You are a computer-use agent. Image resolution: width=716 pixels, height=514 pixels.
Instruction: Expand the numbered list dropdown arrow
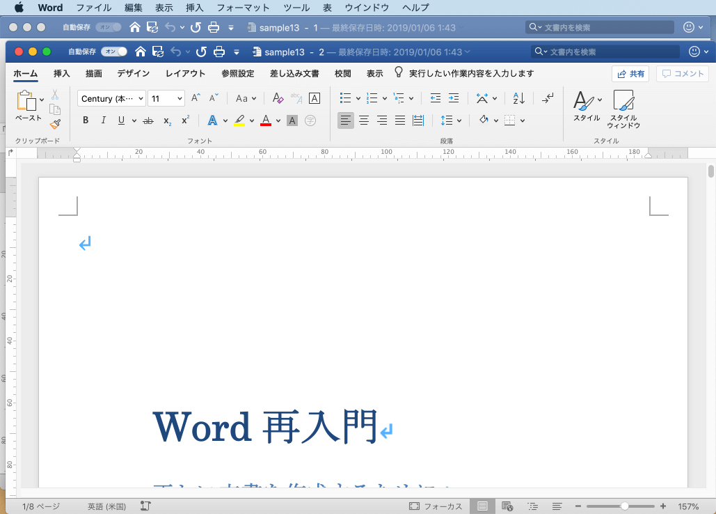pyautogui.click(x=385, y=98)
